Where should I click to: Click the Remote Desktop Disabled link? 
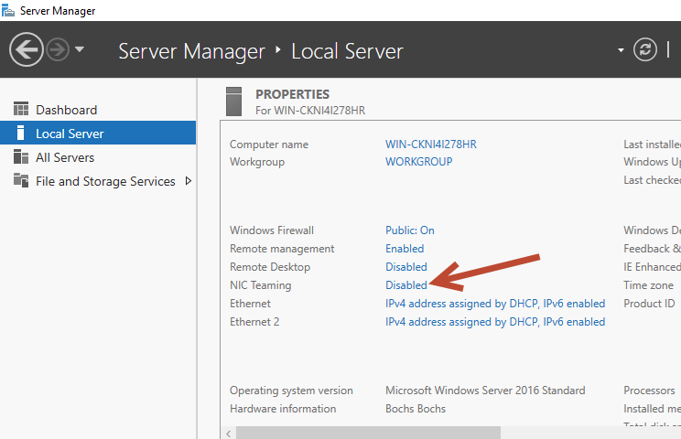pyautogui.click(x=406, y=267)
